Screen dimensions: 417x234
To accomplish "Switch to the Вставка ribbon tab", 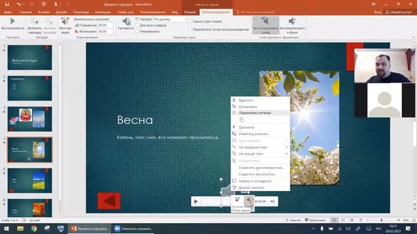I will [44, 12].
